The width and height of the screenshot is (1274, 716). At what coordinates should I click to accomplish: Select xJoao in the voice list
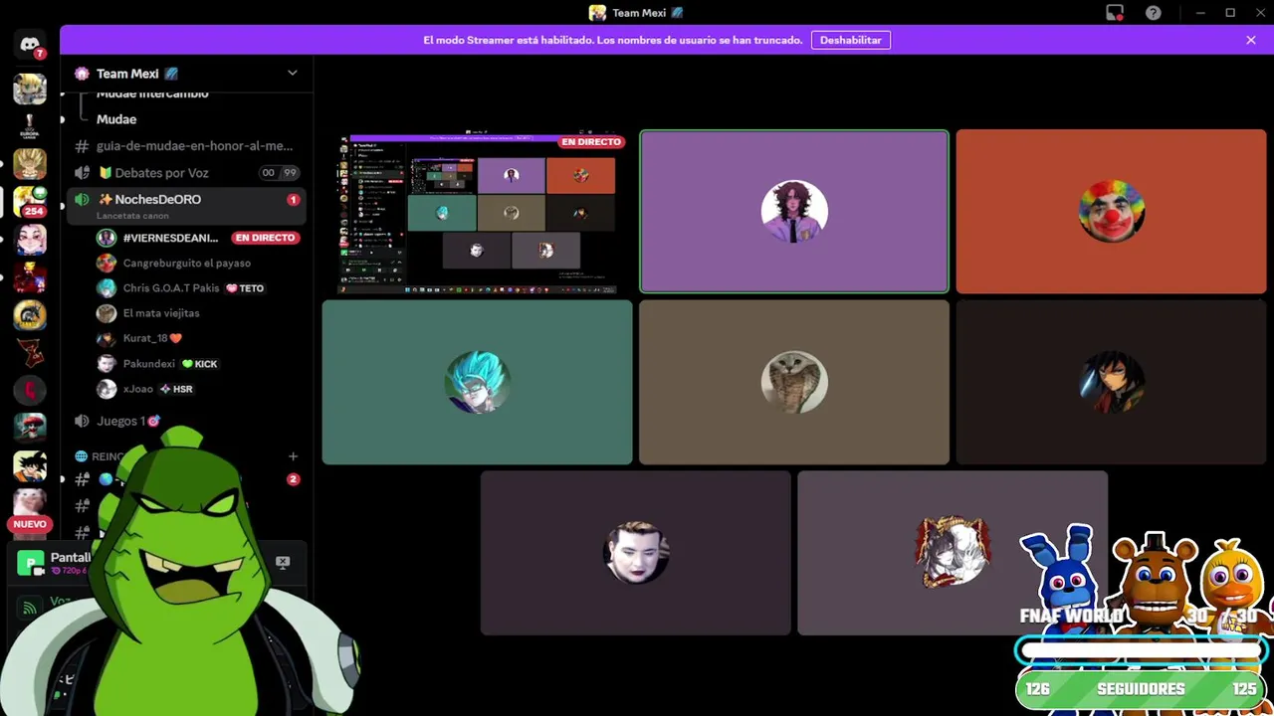coord(137,389)
